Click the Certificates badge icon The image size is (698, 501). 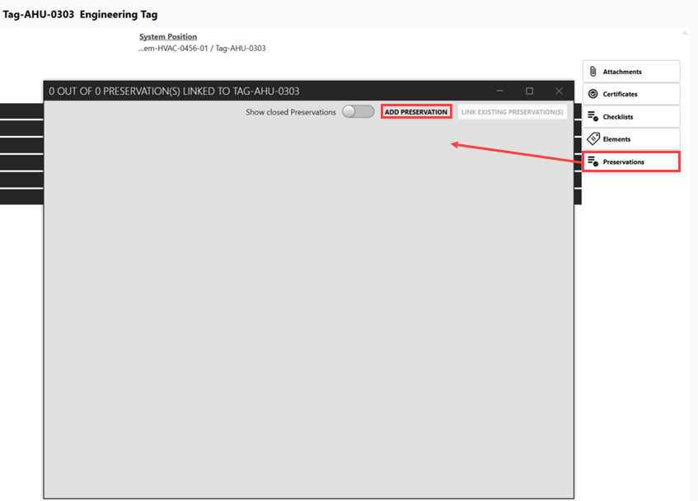pos(593,93)
